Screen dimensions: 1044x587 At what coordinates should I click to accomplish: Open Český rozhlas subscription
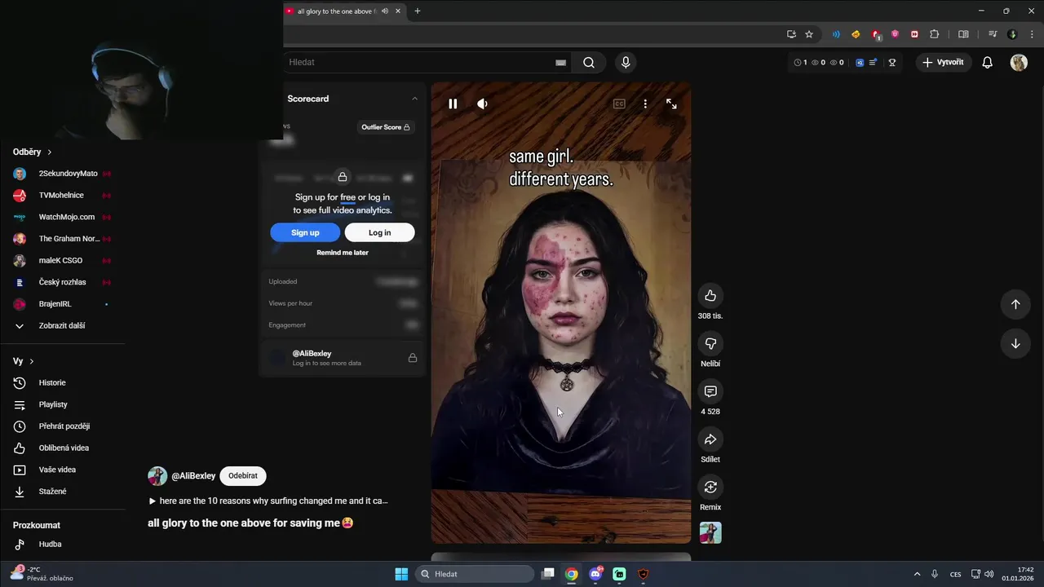[62, 282]
